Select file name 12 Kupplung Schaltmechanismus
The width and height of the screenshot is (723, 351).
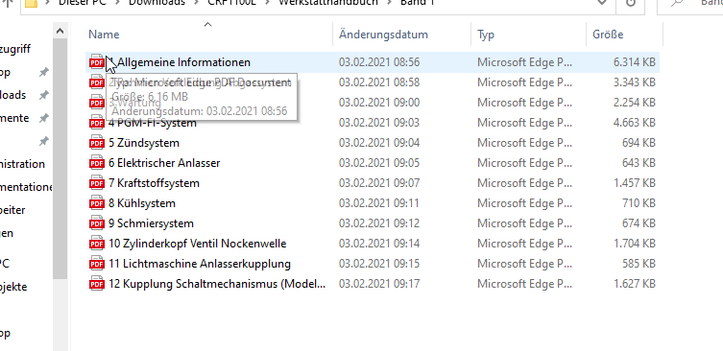(x=217, y=284)
